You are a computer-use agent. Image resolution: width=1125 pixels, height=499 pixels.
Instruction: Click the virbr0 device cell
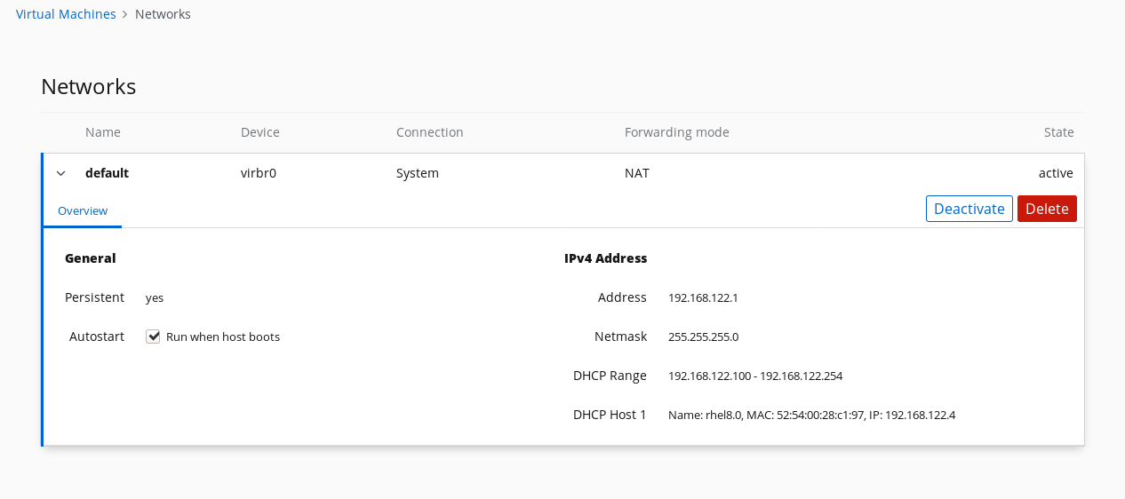pos(259,173)
